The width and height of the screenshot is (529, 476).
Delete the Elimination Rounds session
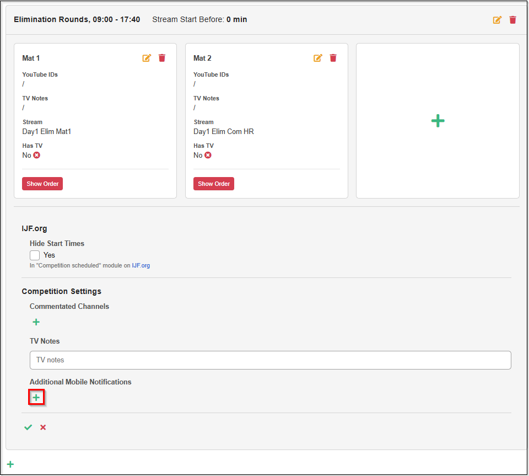(513, 20)
